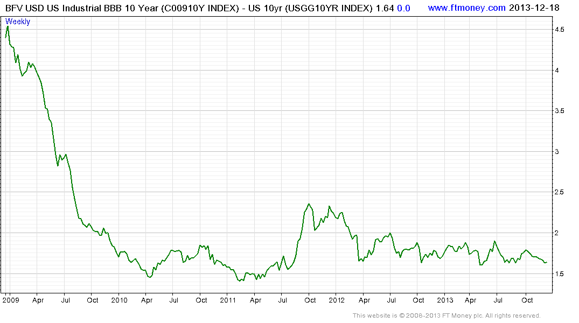Click the Jul label following 2010
Screen dimensions: 579x323
[x=173, y=300]
